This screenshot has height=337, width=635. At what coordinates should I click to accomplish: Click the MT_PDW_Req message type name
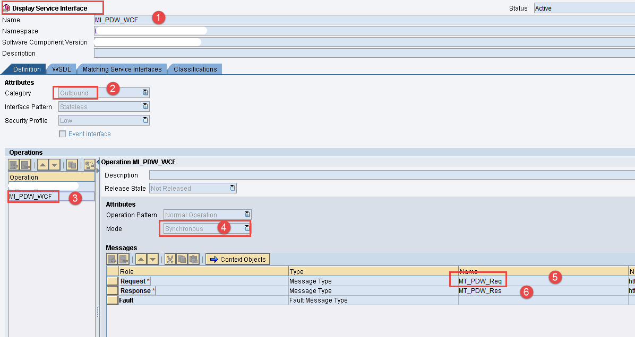(480, 281)
